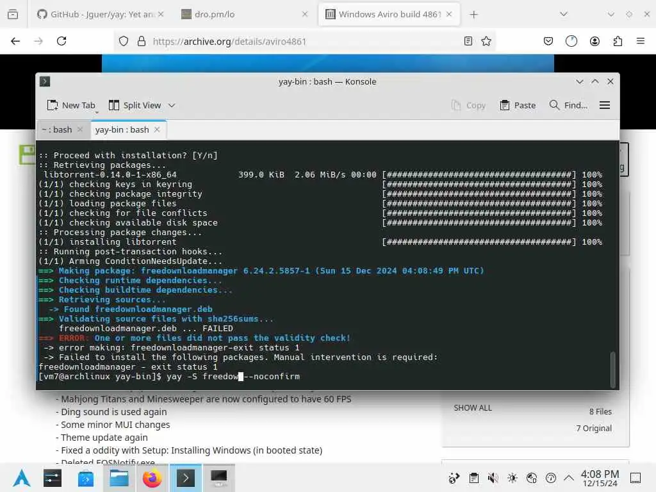Open Firefox application hamburger menu
The width and height of the screenshot is (656, 492).
641,41
